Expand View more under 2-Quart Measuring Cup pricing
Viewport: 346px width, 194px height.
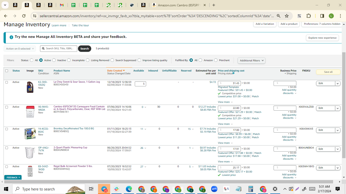pyautogui.click(x=225, y=162)
